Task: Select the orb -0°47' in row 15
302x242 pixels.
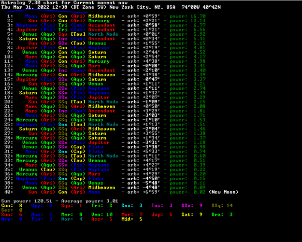Action: [151, 79]
